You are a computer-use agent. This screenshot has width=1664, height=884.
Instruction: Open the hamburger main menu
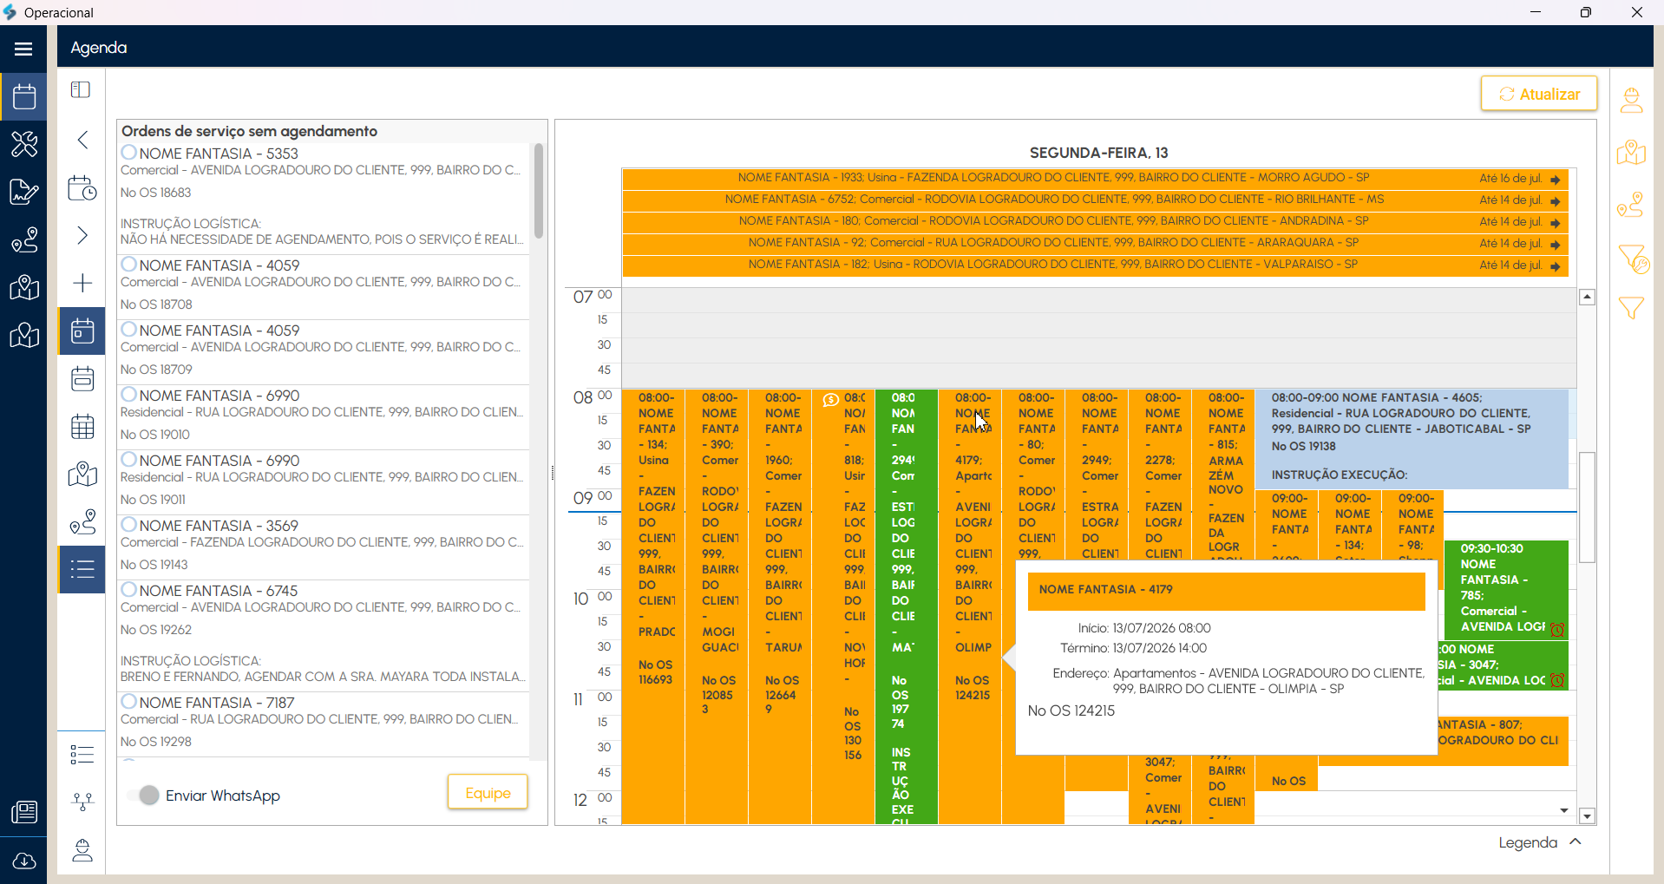[x=23, y=49]
